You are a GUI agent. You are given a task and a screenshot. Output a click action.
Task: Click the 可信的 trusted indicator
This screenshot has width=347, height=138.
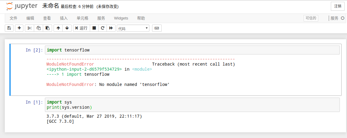pyautogui.click(x=311, y=18)
